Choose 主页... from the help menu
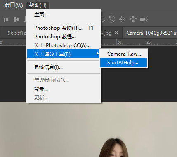 pos(64,15)
